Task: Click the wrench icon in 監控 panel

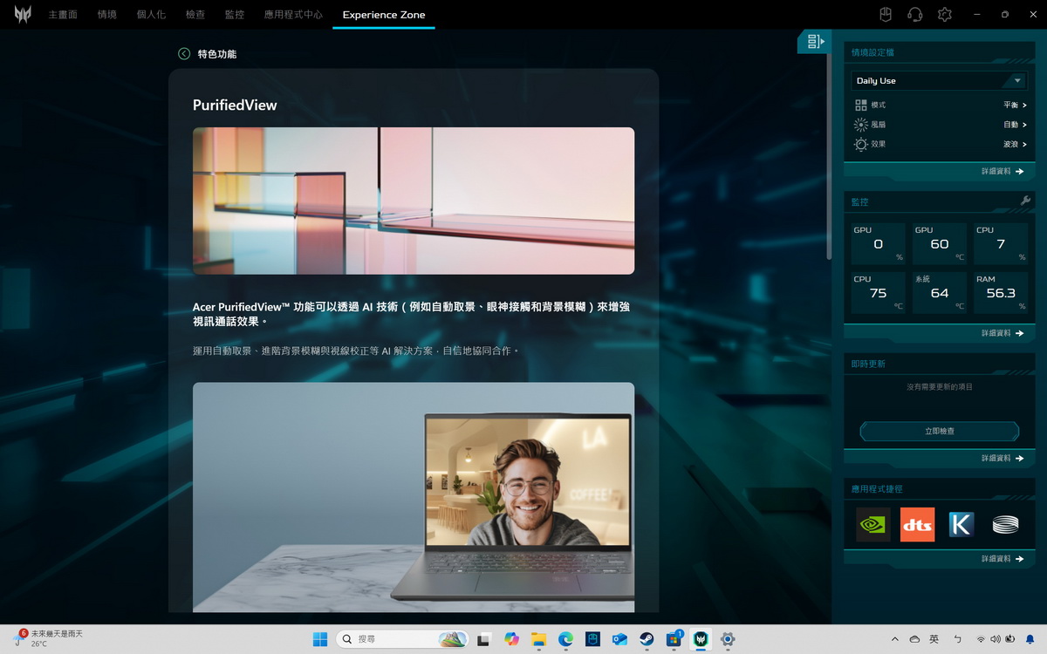Action: (x=1025, y=201)
